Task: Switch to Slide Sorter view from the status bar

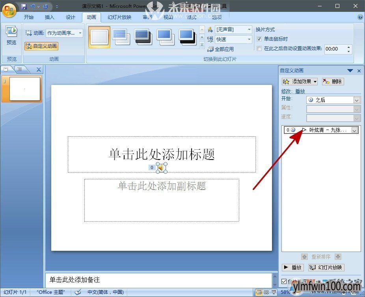Action: [x=266, y=292]
